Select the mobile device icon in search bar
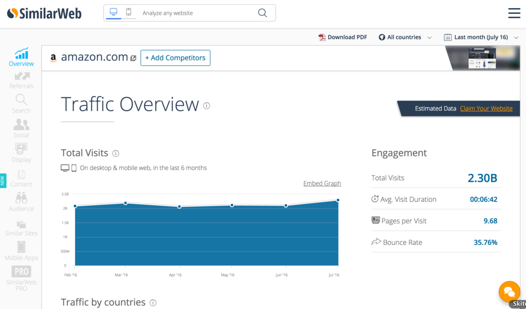The image size is (526, 309). 128,12
